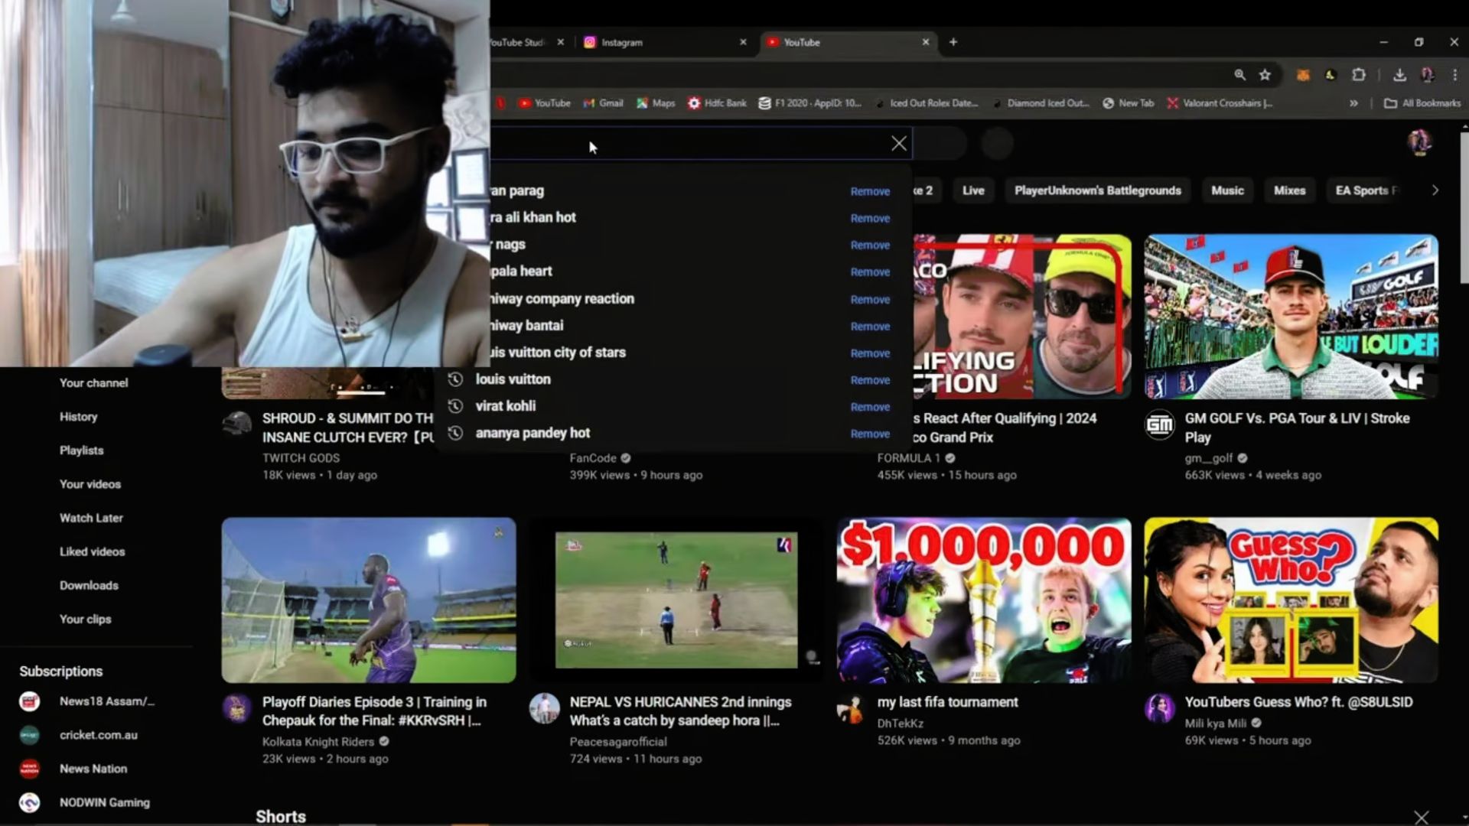Open browser Downloads icon in toolbar

1399,75
